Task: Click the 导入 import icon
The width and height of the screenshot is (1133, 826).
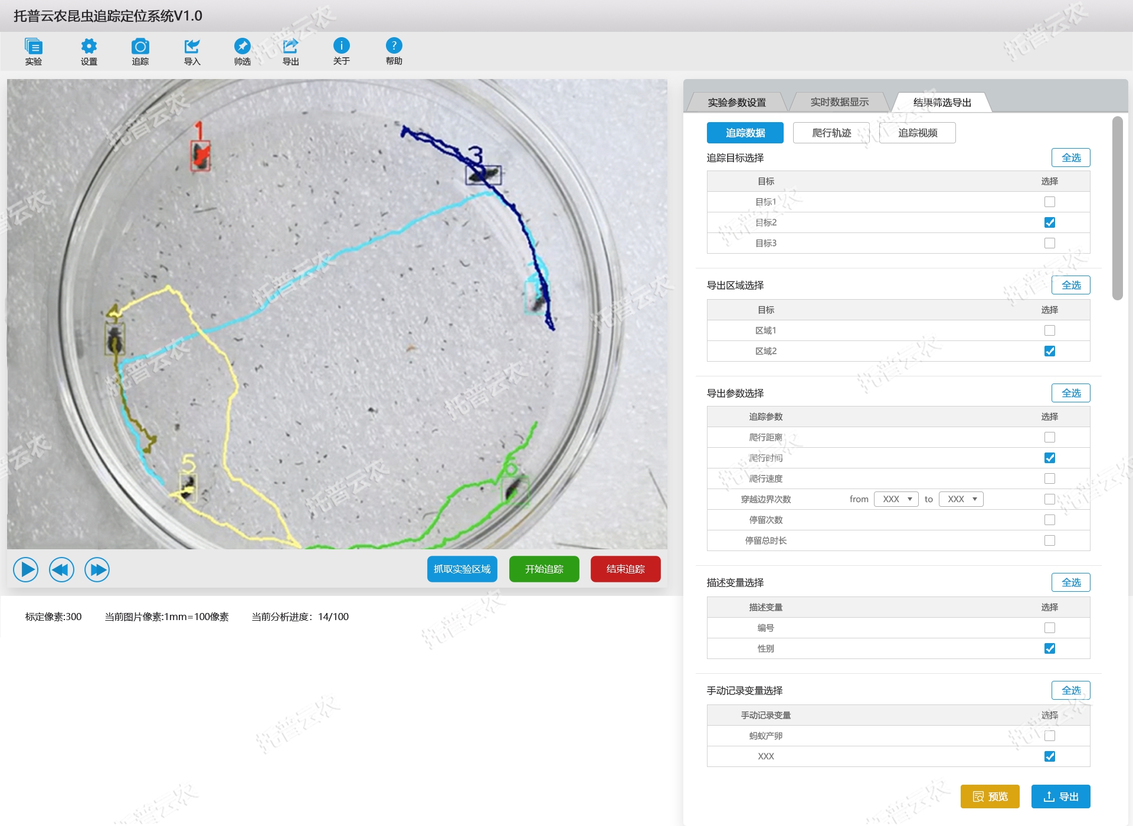Action: click(x=192, y=47)
